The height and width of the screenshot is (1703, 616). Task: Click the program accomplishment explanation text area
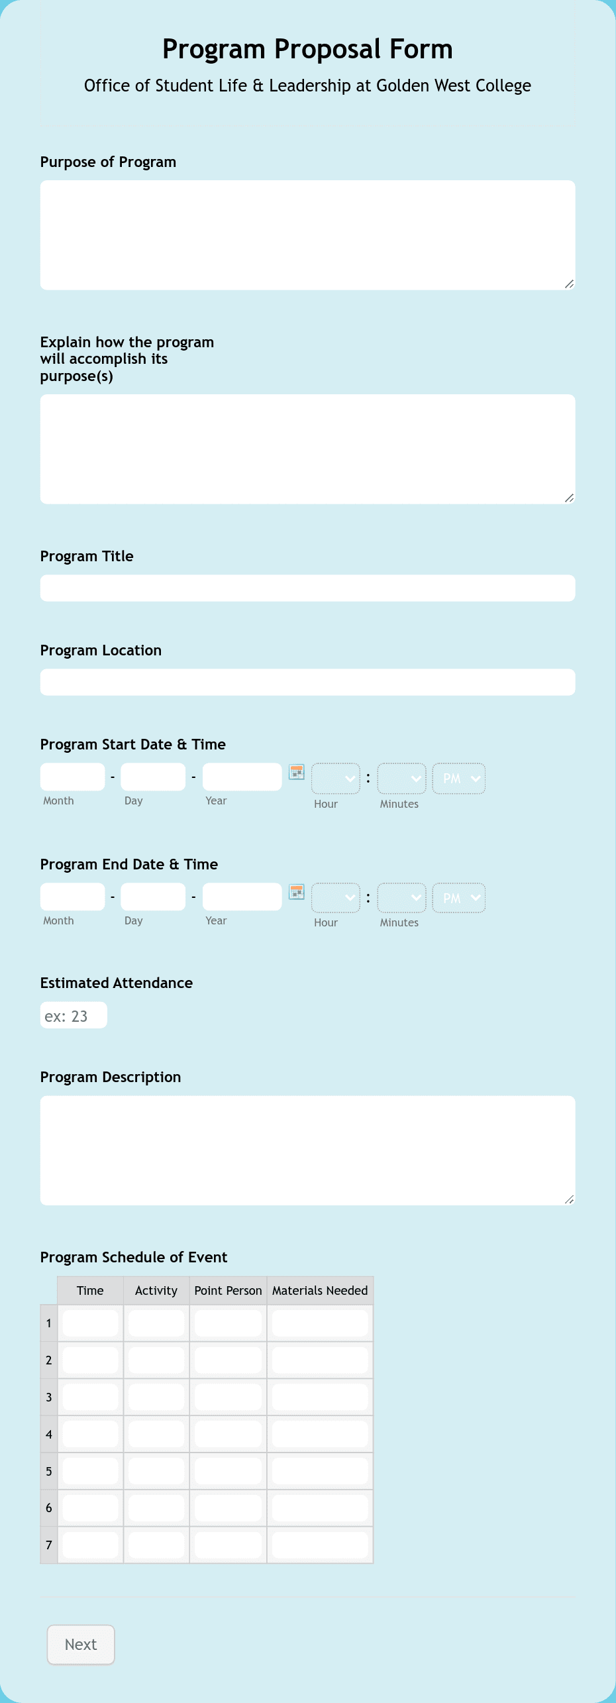coord(307,447)
